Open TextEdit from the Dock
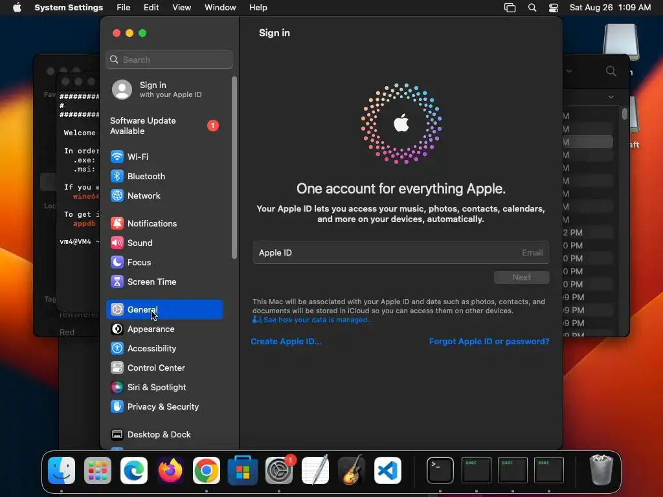This screenshot has height=497, width=663. 315,470
